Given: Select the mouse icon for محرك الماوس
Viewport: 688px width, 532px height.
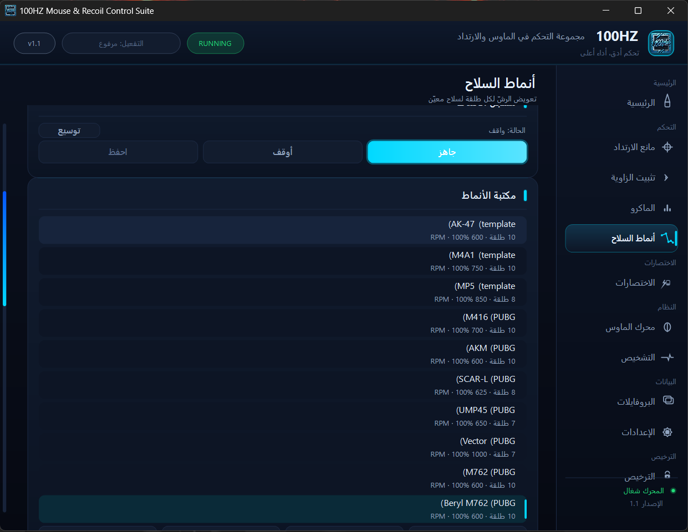Looking at the screenshot, I should point(667,327).
